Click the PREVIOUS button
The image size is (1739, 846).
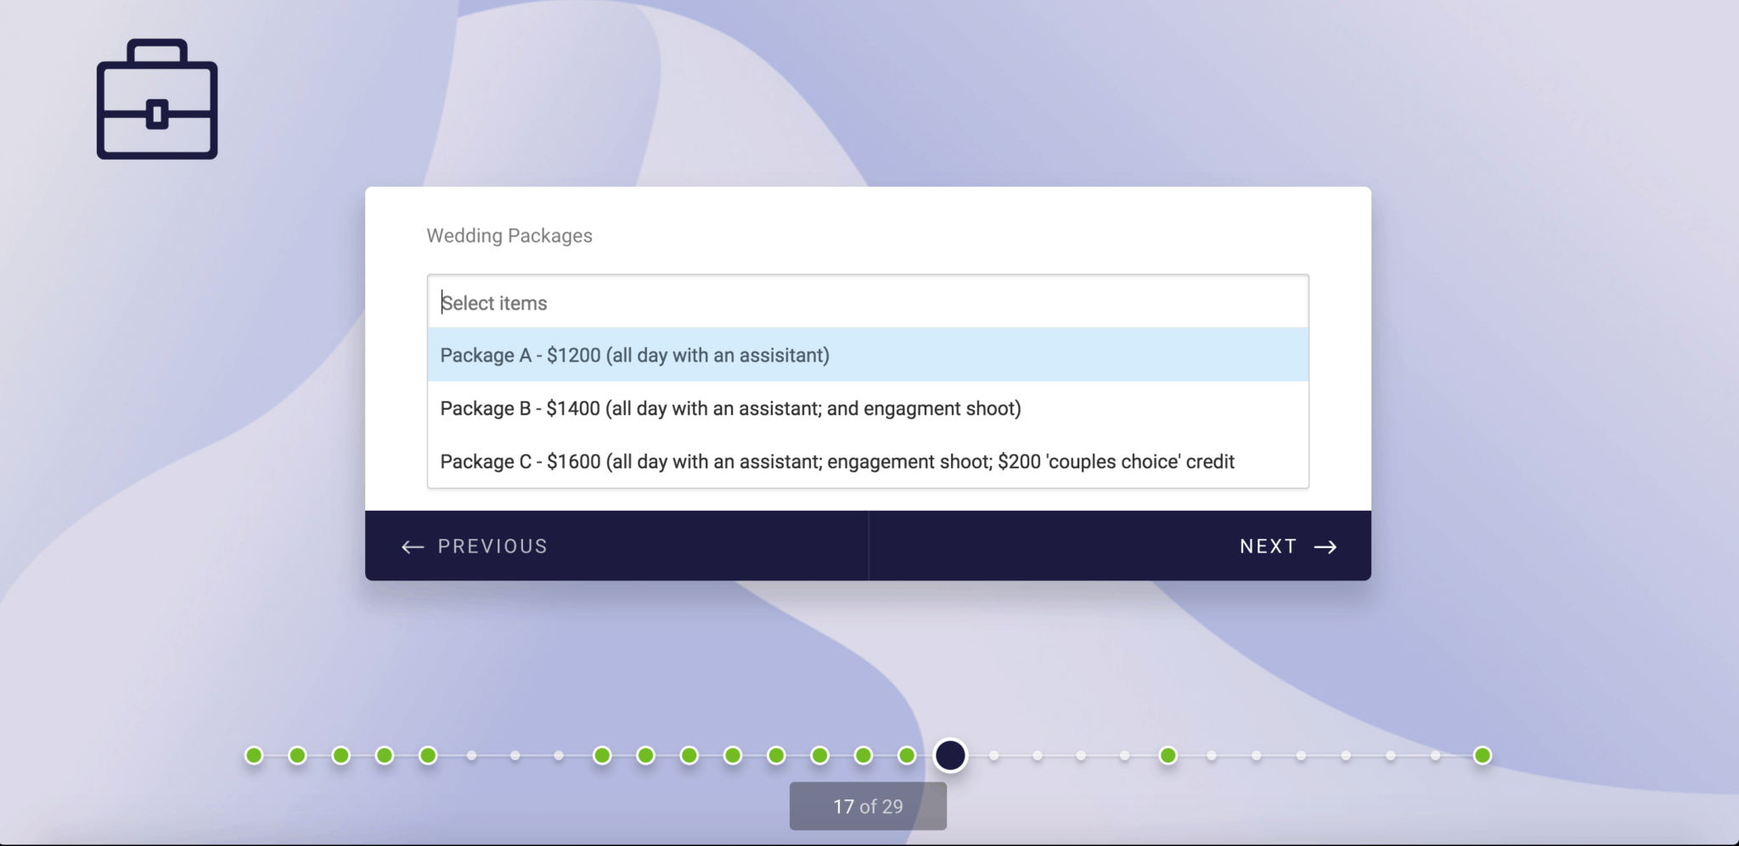[x=492, y=546]
